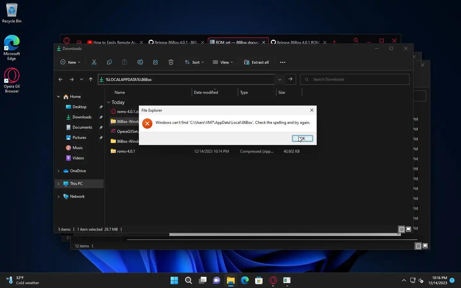
Task: Sort by the Type column header
Action: click(x=244, y=92)
